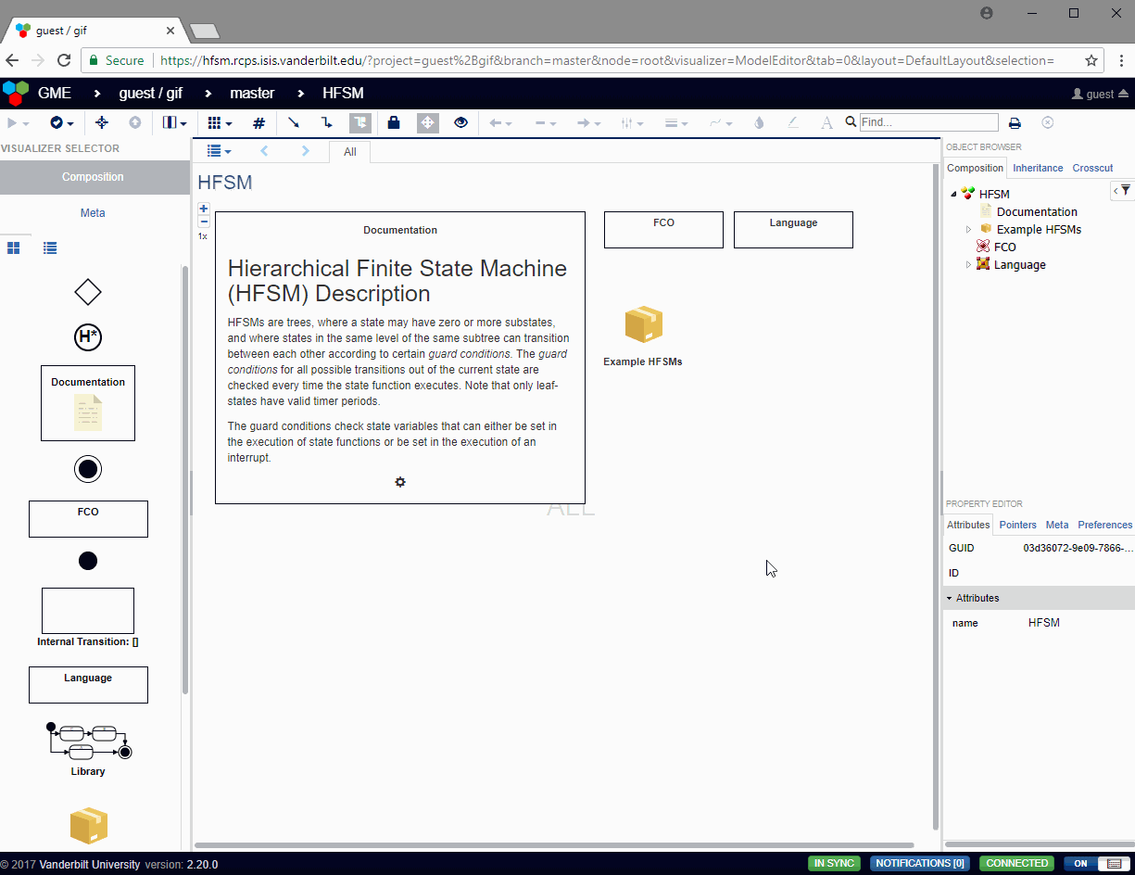Click into the Find search field
The width and height of the screenshot is (1135, 875).
pos(928,122)
